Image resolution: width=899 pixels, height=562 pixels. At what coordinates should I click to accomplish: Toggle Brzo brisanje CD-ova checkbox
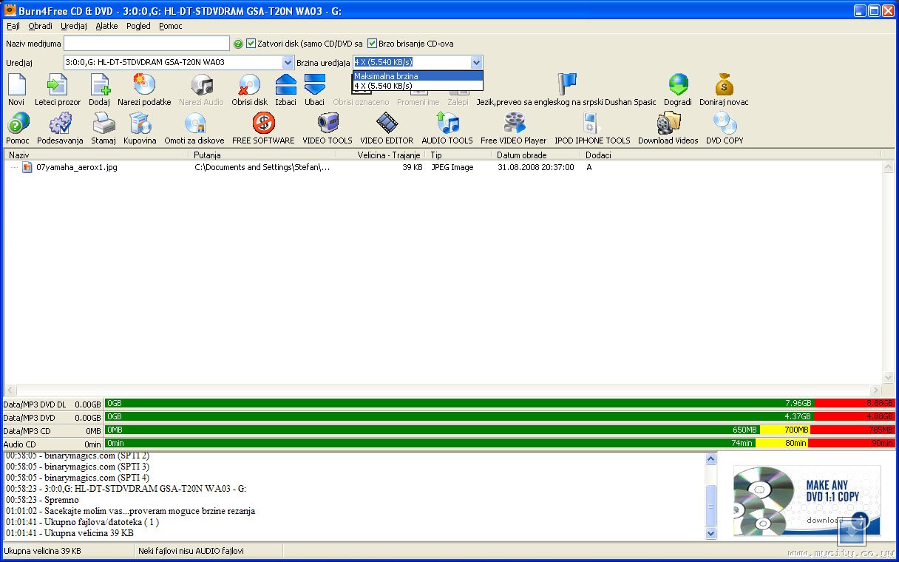pos(372,44)
